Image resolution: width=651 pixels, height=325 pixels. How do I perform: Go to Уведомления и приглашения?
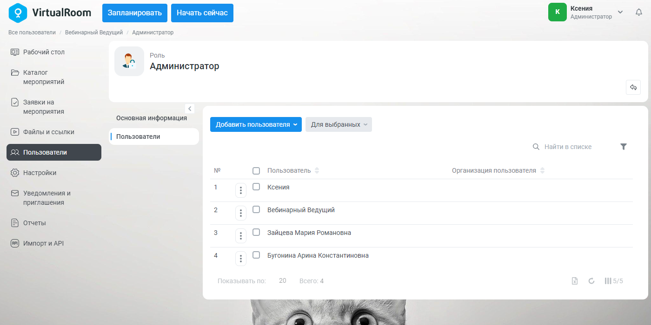[x=54, y=198]
